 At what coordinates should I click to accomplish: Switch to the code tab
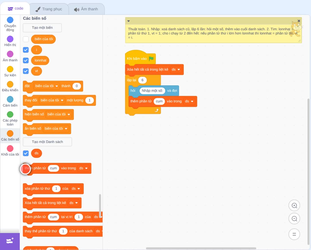click(x=15, y=8)
